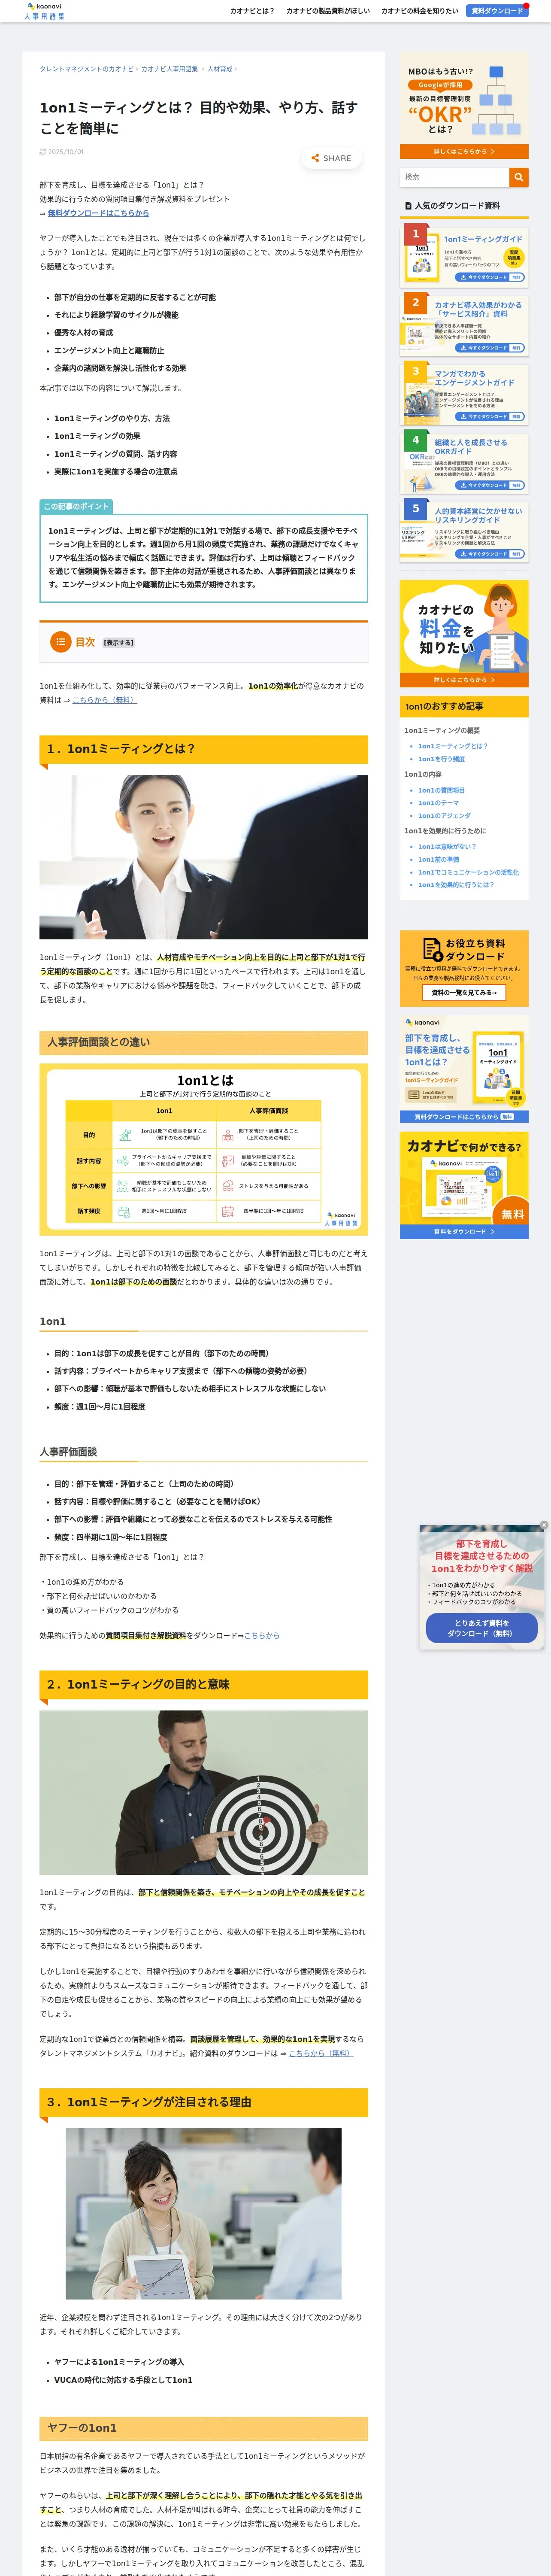Open sidebar link 1on1の質問項目
The width and height of the screenshot is (551, 2576).
441,790
